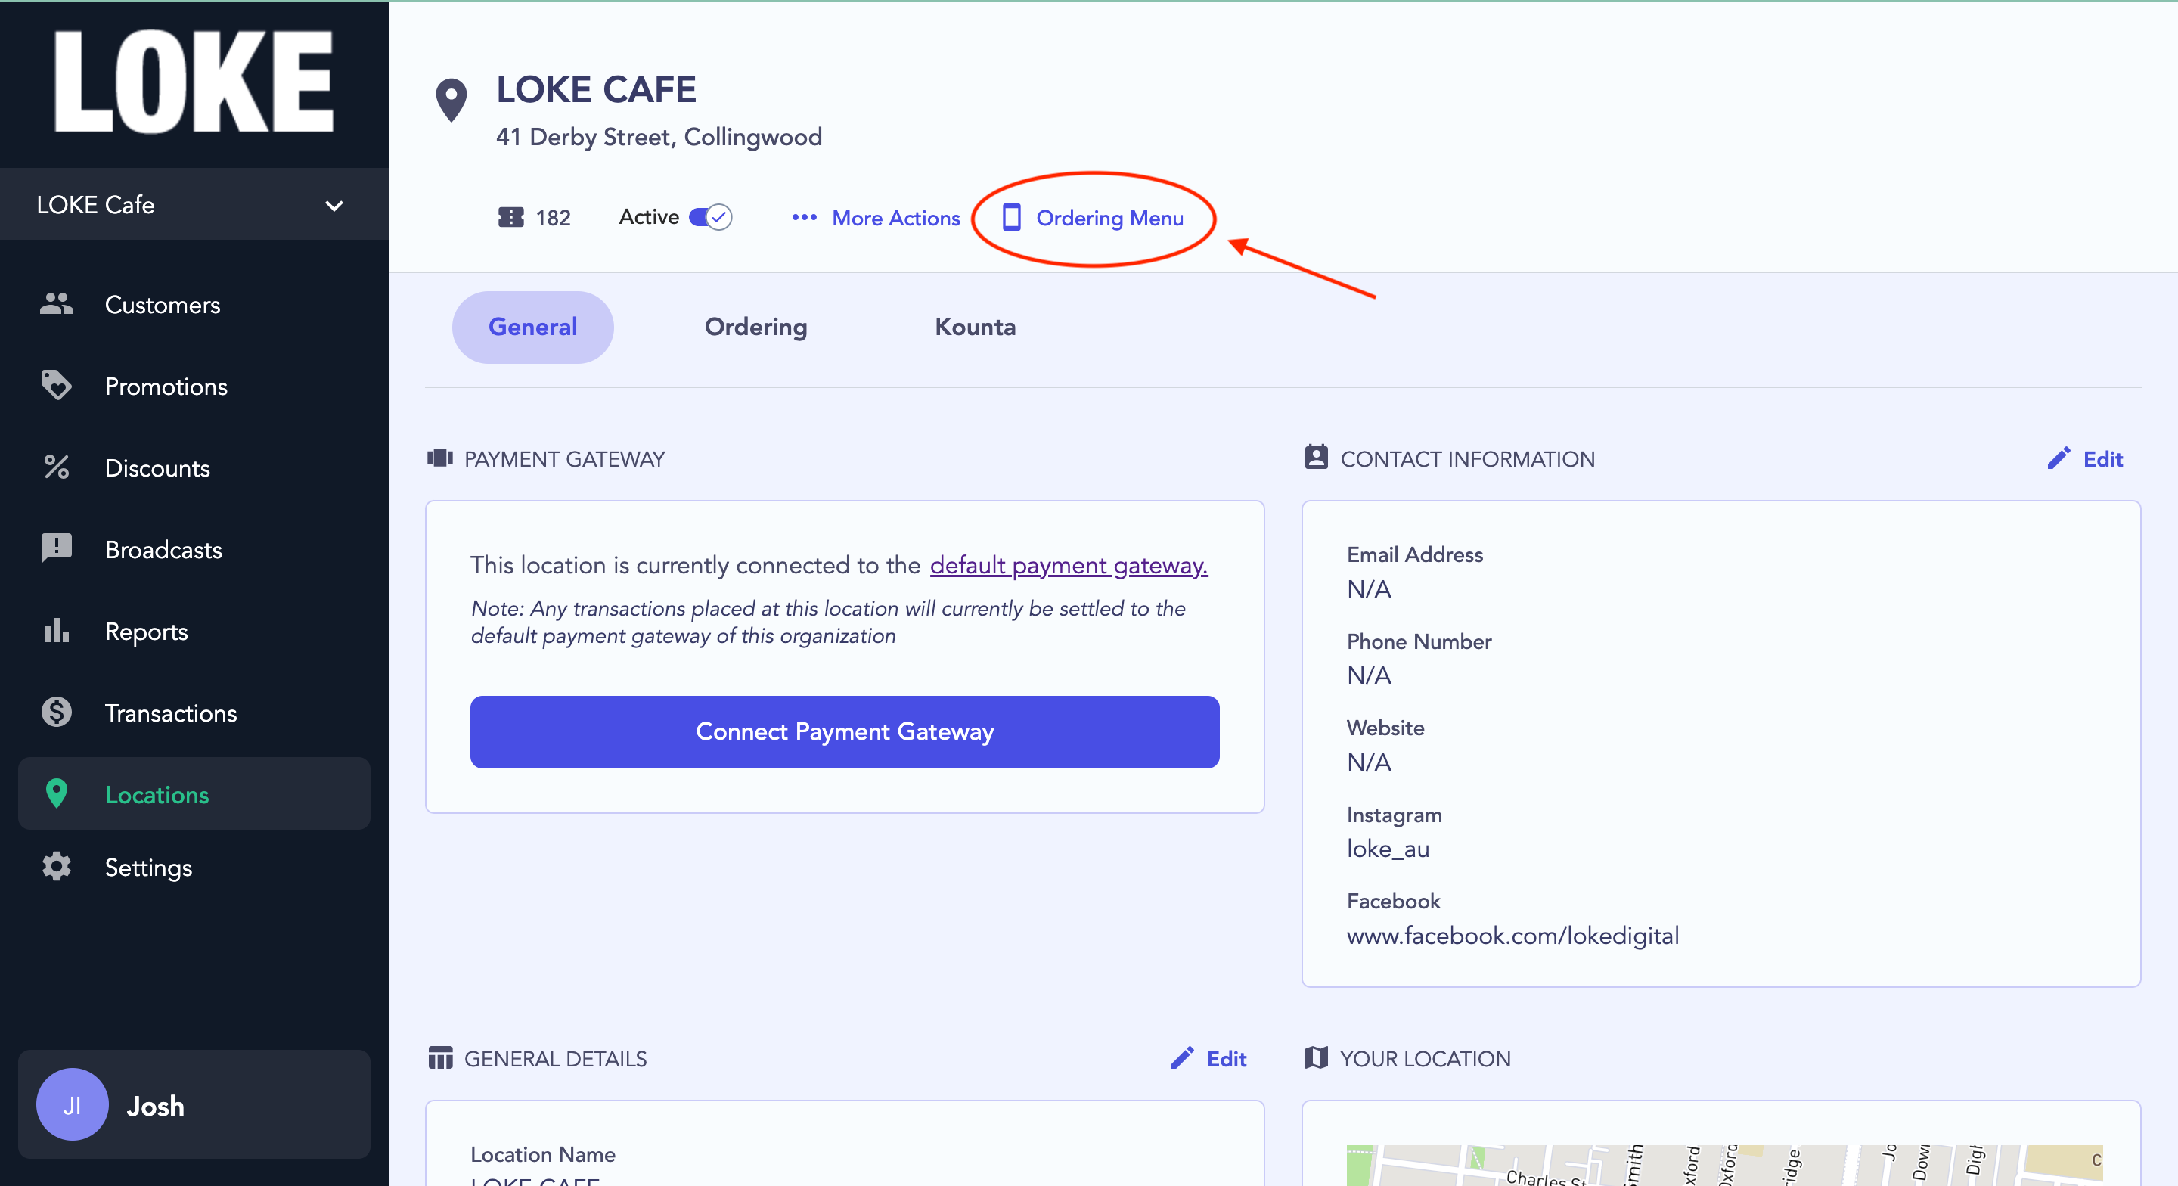
Task: Select Locations in the sidebar
Action: [x=194, y=793]
